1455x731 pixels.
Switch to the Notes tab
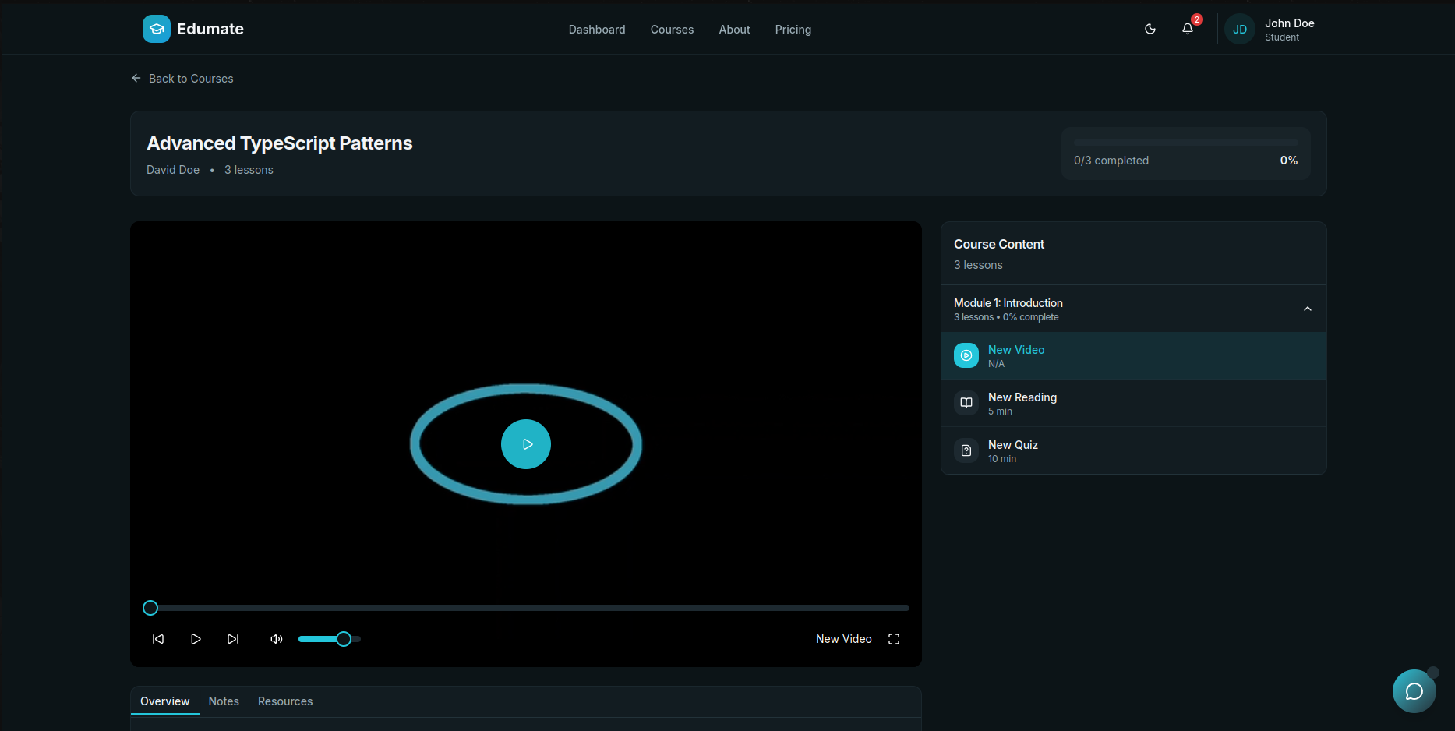(224, 701)
